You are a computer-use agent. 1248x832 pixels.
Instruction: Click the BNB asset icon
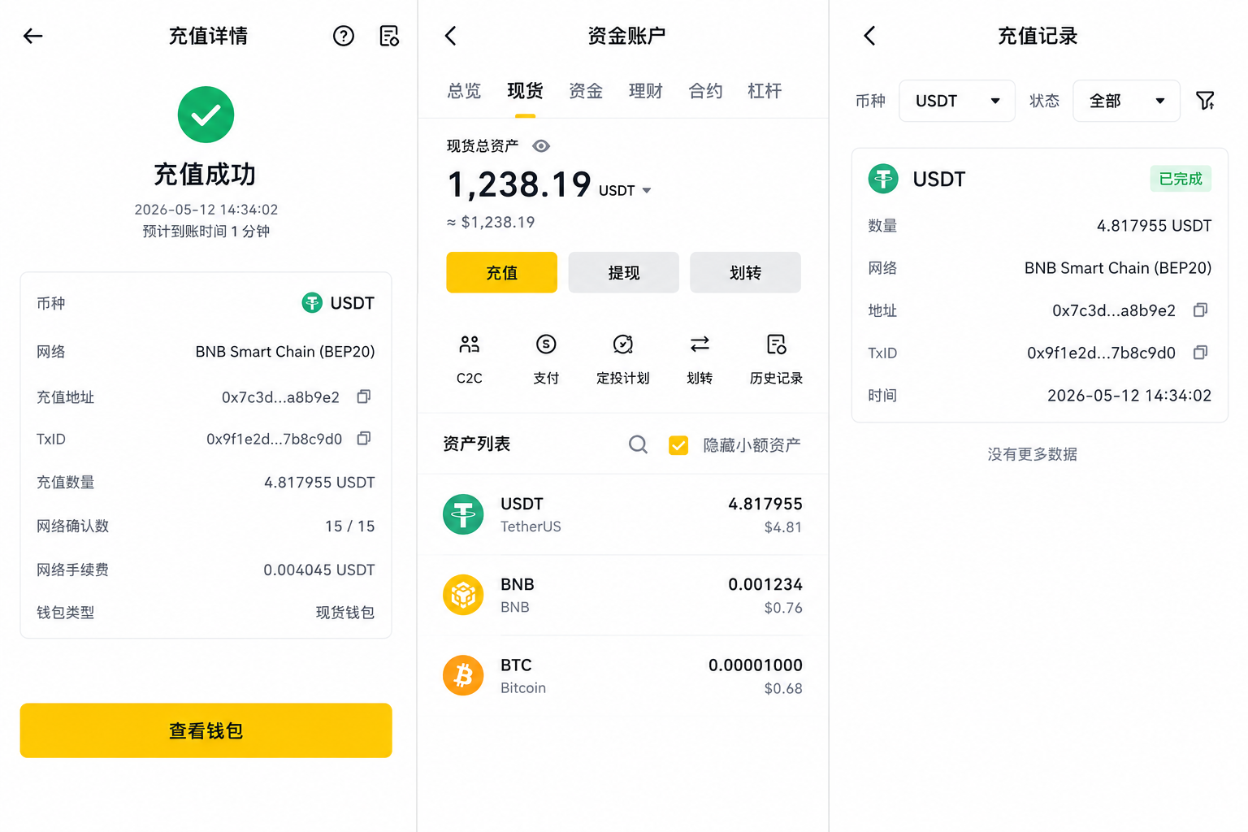[x=463, y=595]
